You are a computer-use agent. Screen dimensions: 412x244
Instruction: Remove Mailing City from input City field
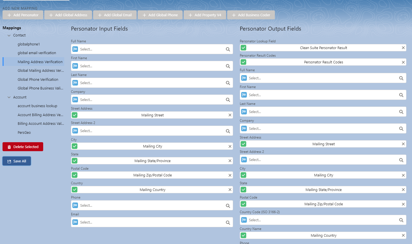(230, 146)
